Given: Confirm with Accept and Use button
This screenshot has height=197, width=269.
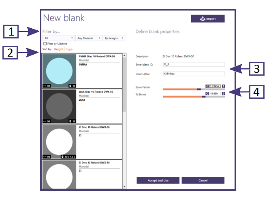Looking at the screenshot, I should click(x=158, y=180).
